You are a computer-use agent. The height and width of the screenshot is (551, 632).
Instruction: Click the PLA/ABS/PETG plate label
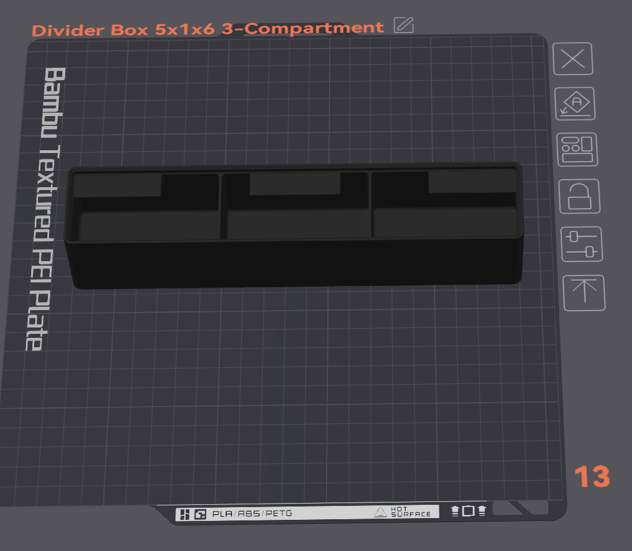coord(252,513)
